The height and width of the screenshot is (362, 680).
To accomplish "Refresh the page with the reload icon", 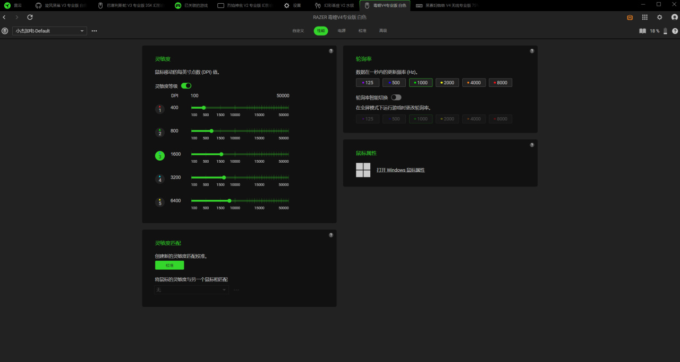I will (30, 17).
